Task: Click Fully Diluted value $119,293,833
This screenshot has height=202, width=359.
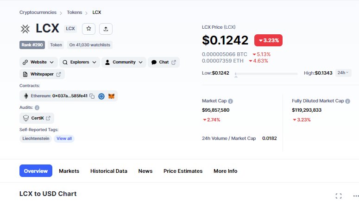Action: 307,110
